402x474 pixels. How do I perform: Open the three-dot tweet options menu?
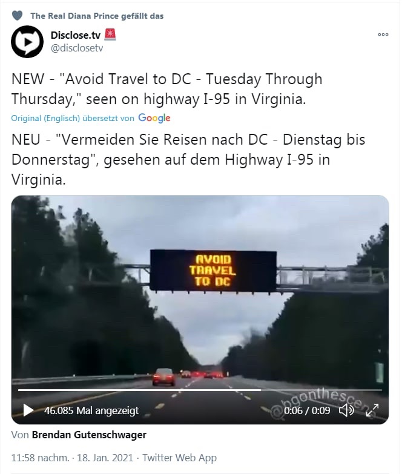click(383, 35)
